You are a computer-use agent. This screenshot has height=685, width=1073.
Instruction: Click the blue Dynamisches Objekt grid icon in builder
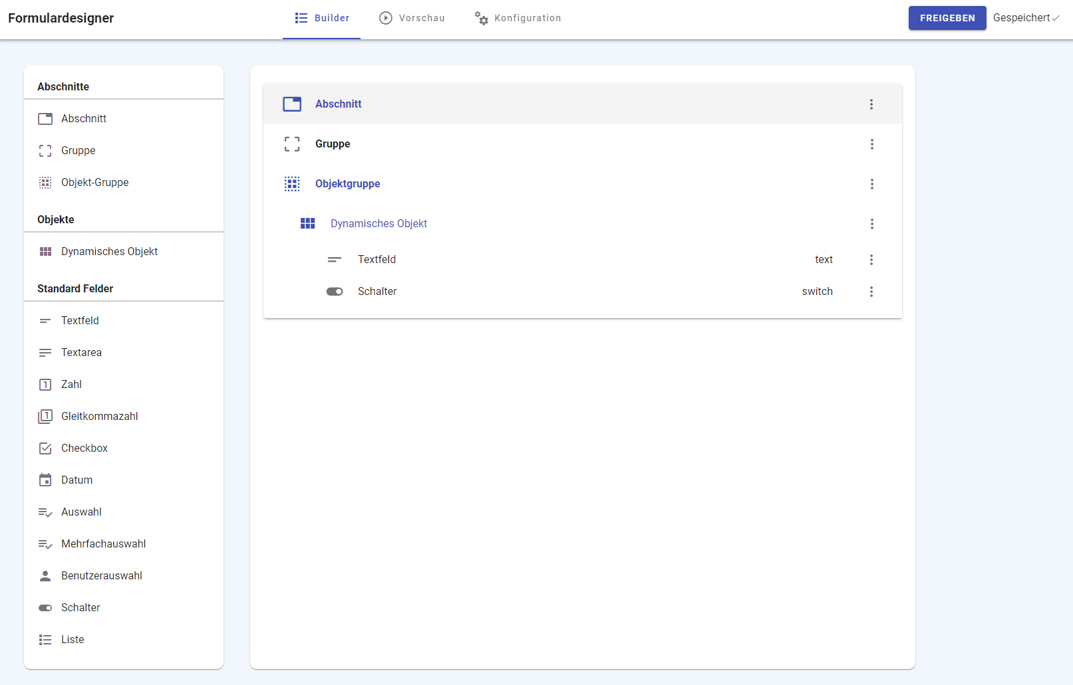pyautogui.click(x=307, y=224)
